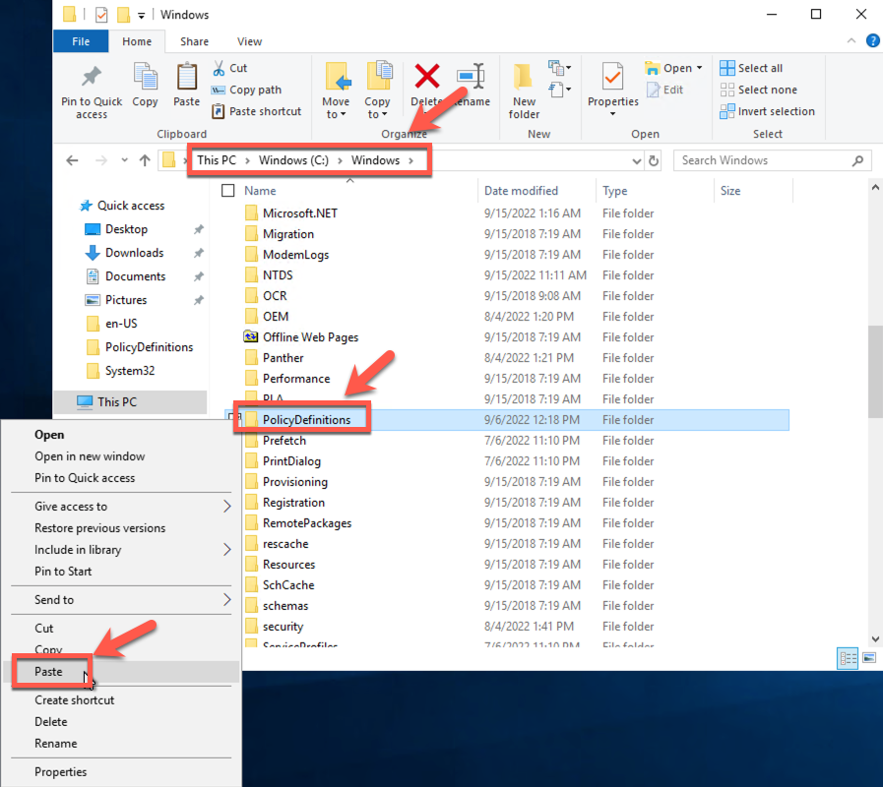Go back with the left arrow

(72, 160)
